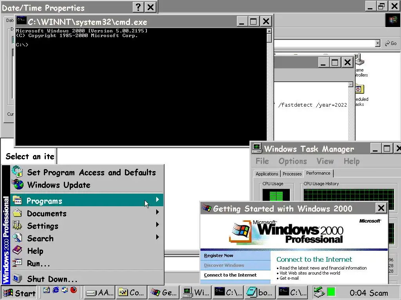401x300 pixels.
Task: Click the clock showing 0:04 Scam
Action: point(368,293)
